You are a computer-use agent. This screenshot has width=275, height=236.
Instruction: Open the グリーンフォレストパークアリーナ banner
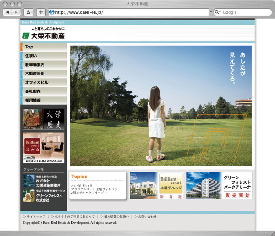click(219, 186)
